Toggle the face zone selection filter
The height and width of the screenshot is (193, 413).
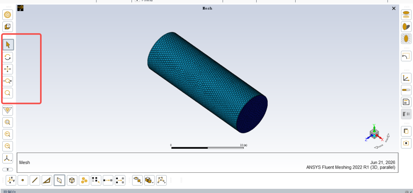[60, 180]
